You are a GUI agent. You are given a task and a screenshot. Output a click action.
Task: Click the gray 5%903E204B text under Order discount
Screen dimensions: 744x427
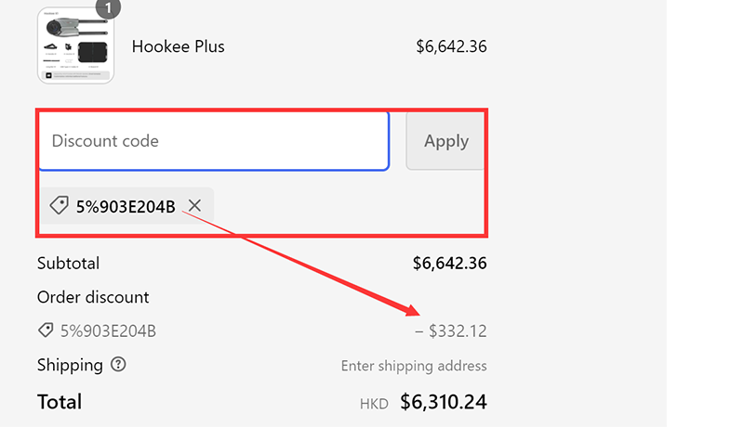[x=108, y=330]
